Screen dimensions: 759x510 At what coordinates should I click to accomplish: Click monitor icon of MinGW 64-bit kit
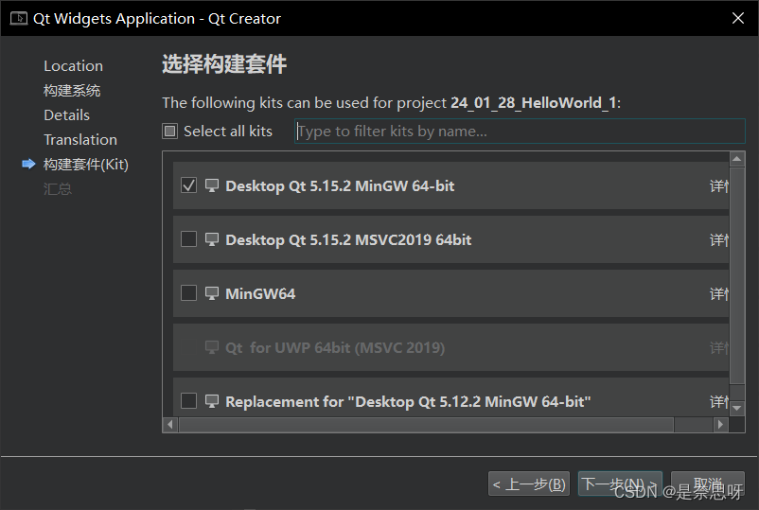[212, 185]
